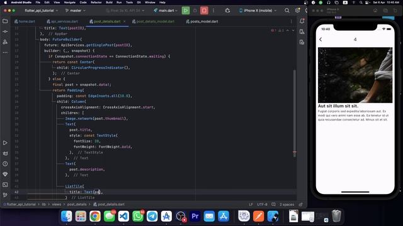Open the Run tool window
The height and width of the screenshot is (226, 403).
point(5,143)
